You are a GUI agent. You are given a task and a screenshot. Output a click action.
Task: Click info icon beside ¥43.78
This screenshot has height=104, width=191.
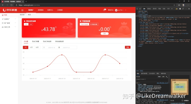click(x=56, y=27)
